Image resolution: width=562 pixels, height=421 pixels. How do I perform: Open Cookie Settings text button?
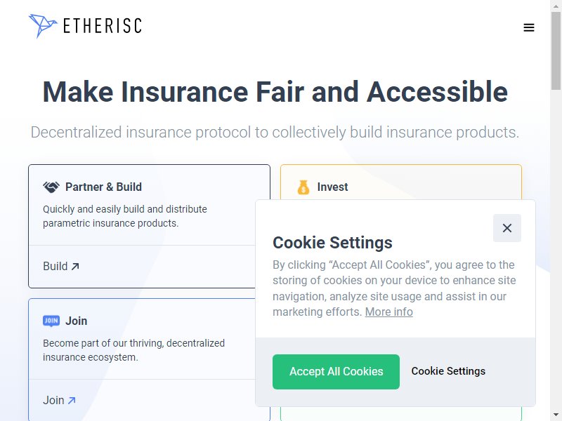(448, 371)
